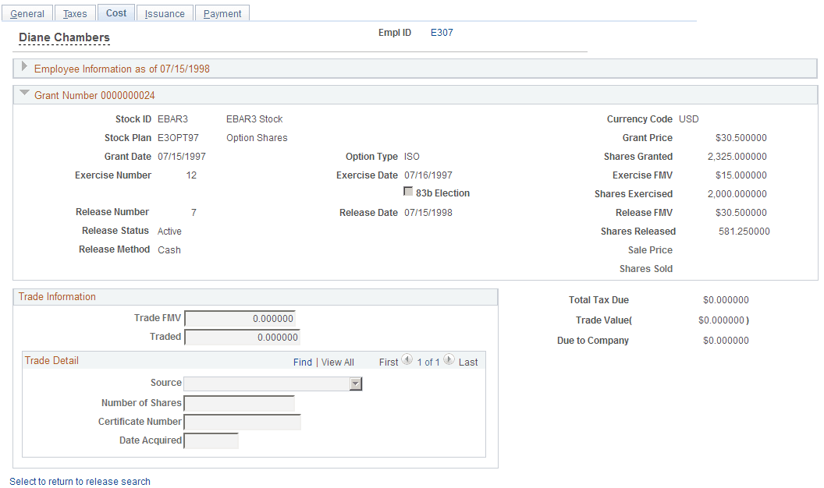The width and height of the screenshot is (824, 488).
Task: Click the Date Acquired field
Action: 211,440
